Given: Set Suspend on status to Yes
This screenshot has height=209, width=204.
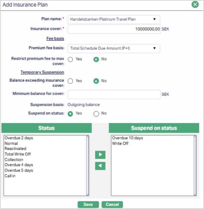Looking at the screenshot, I should tap(70, 113).
